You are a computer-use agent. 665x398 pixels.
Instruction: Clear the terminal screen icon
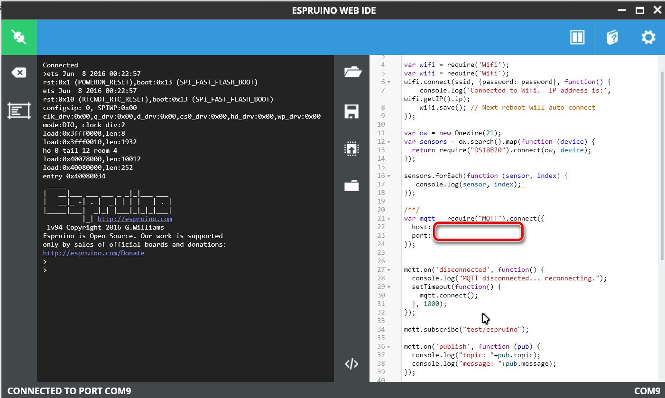pos(18,73)
